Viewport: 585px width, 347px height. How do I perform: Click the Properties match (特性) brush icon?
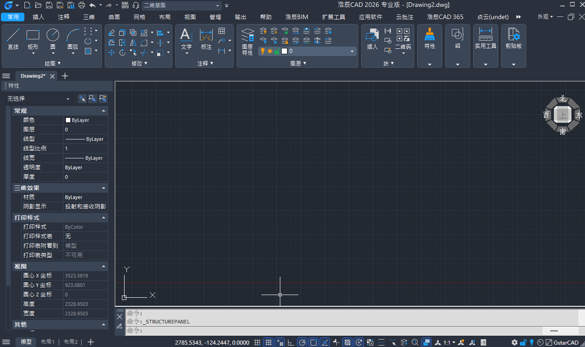click(430, 38)
